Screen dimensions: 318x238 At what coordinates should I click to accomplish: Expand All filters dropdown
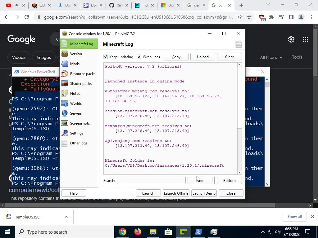[x=271, y=57]
